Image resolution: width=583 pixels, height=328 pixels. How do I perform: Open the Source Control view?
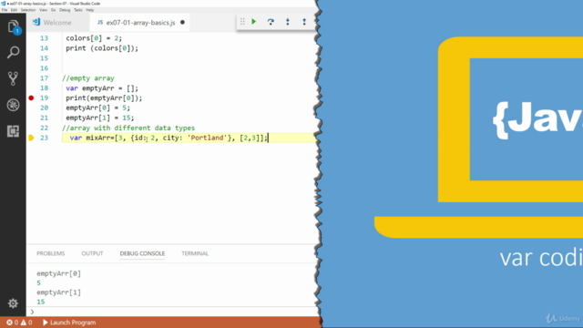pyautogui.click(x=13, y=78)
